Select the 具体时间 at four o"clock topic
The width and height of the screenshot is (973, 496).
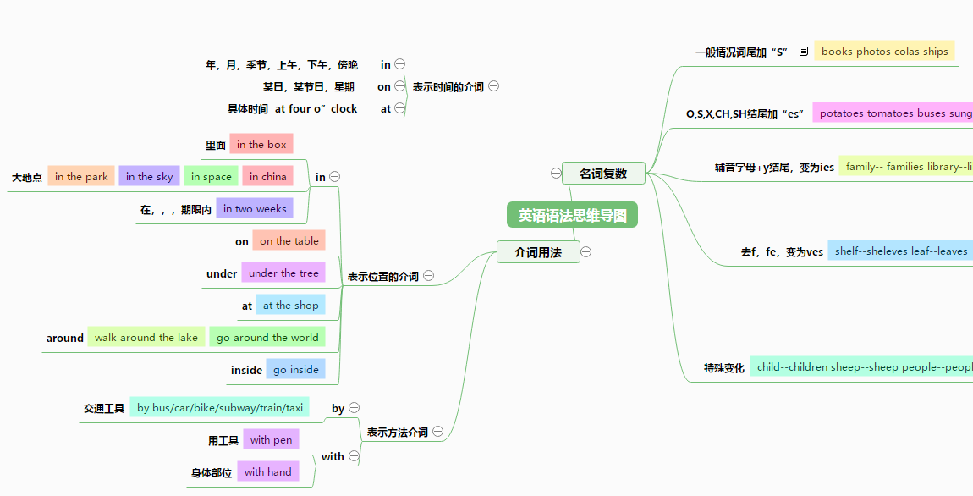click(x=292, y=108)
